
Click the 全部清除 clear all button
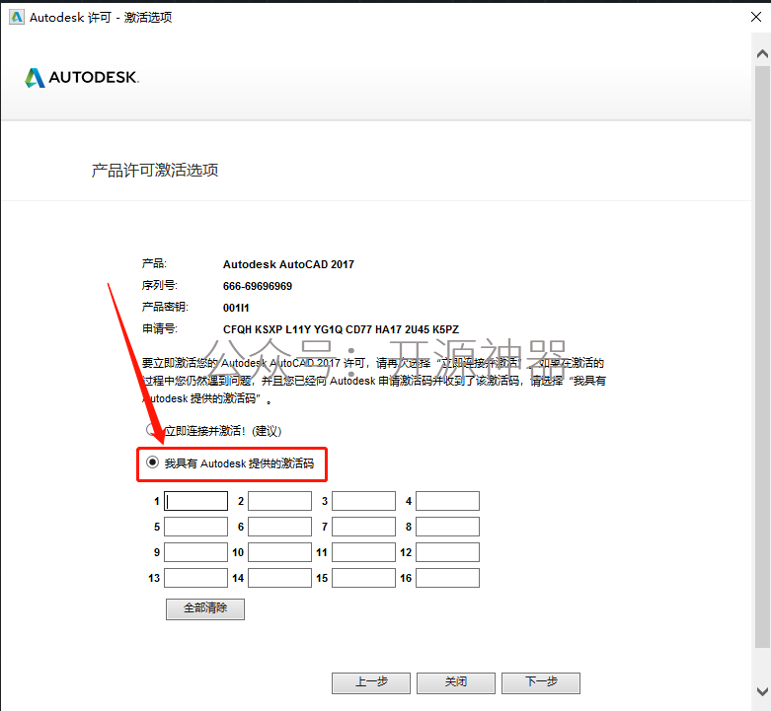pos(205,608)
